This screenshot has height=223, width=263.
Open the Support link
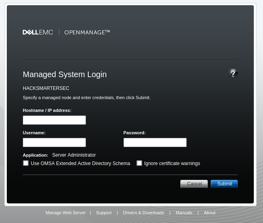coord(104,213)
